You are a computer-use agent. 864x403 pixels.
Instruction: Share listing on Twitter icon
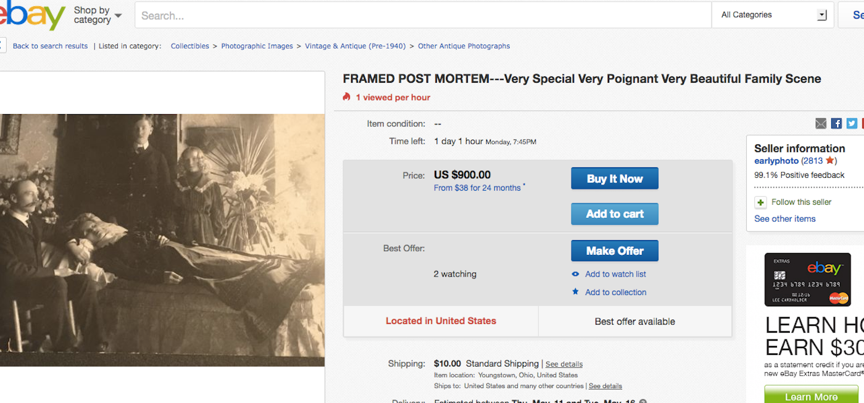(x=852, y=123)
